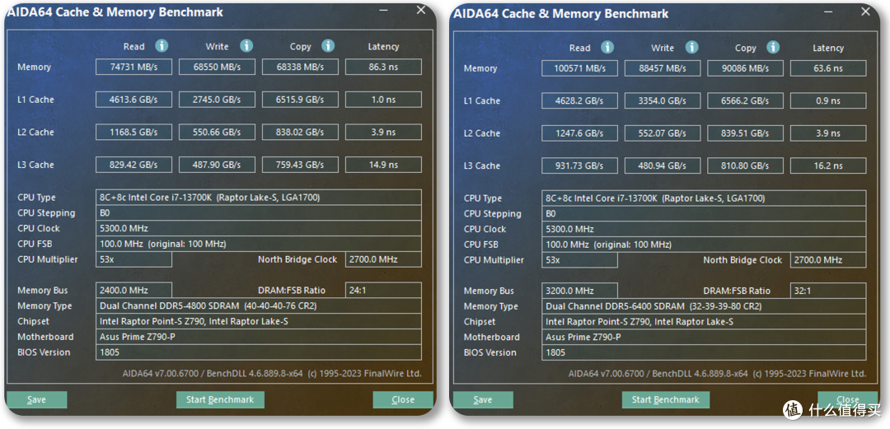Select L3 cache read 931.73 GB/s
This screenshot has height=429, width=890.
tap(579, 166)
